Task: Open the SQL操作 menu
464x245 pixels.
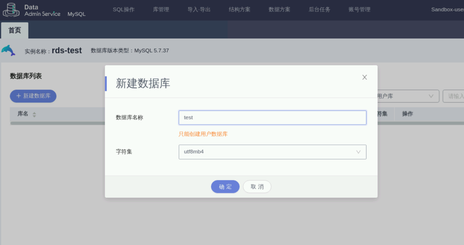Action: click(124, 10)
